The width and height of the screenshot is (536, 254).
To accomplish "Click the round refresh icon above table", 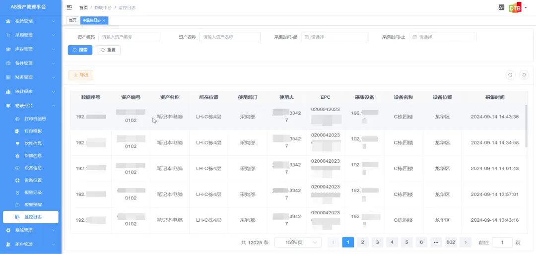I will click(x=524, y=75).
